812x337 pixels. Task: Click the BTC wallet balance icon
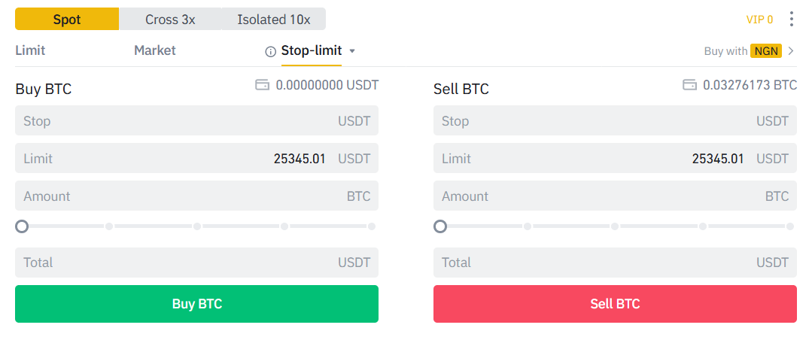tap(689, 85)
